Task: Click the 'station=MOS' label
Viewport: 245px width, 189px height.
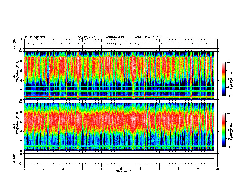Action: coord(115,37)
